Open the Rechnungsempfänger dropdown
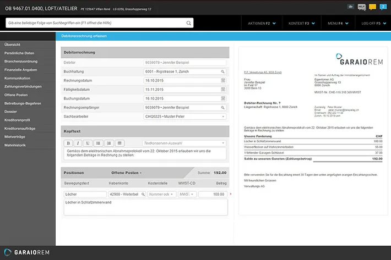This screenshot has height=260, width=391. [223, 107]
